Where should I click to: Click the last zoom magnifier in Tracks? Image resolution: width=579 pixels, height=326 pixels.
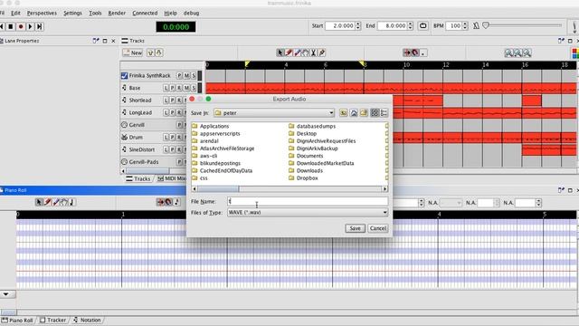point(527,53)
